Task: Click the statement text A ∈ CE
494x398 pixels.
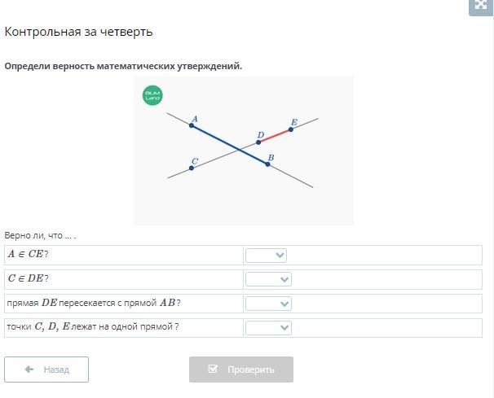Action: point(28,255)
